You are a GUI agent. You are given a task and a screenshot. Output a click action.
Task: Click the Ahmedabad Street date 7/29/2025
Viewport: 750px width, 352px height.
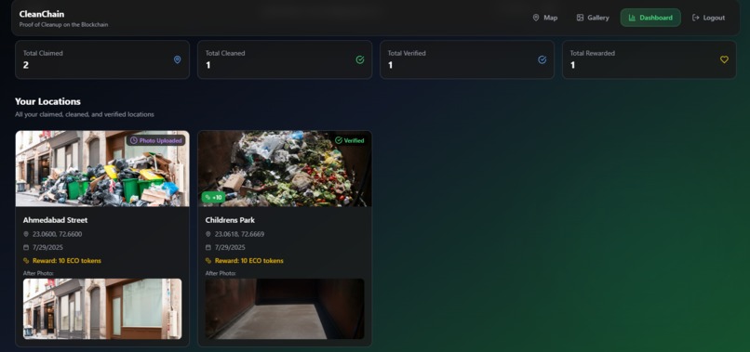[47, 247]
